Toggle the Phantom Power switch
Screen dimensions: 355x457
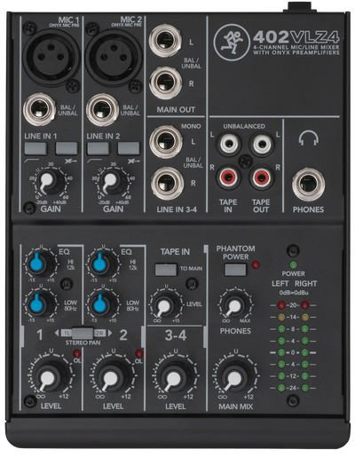pos(235,270)
